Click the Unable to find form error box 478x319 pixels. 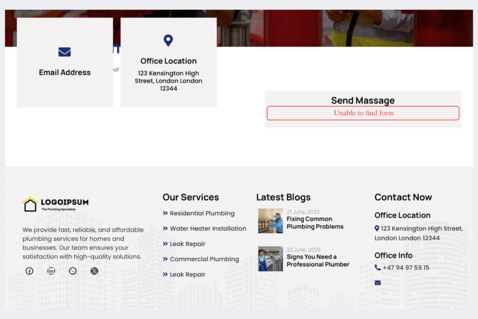point(363,113)
